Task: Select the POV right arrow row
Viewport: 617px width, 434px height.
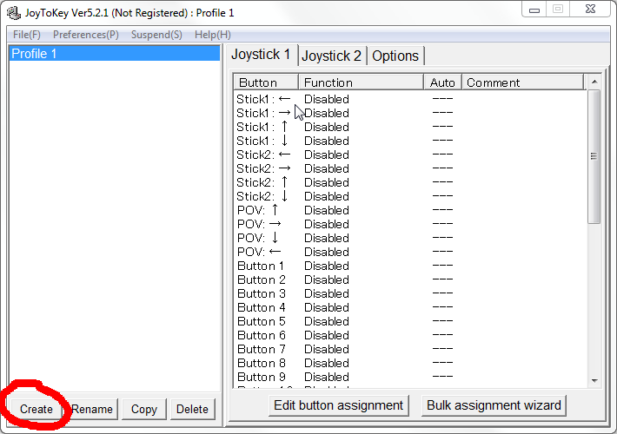Action: click(409, 224)
